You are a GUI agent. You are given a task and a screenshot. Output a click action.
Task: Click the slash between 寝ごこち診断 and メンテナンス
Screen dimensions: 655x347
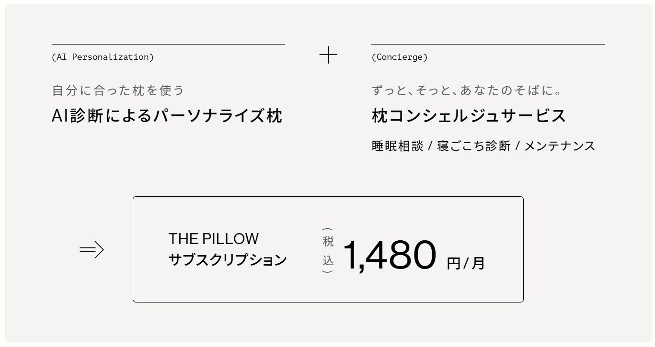pos(517,146)
